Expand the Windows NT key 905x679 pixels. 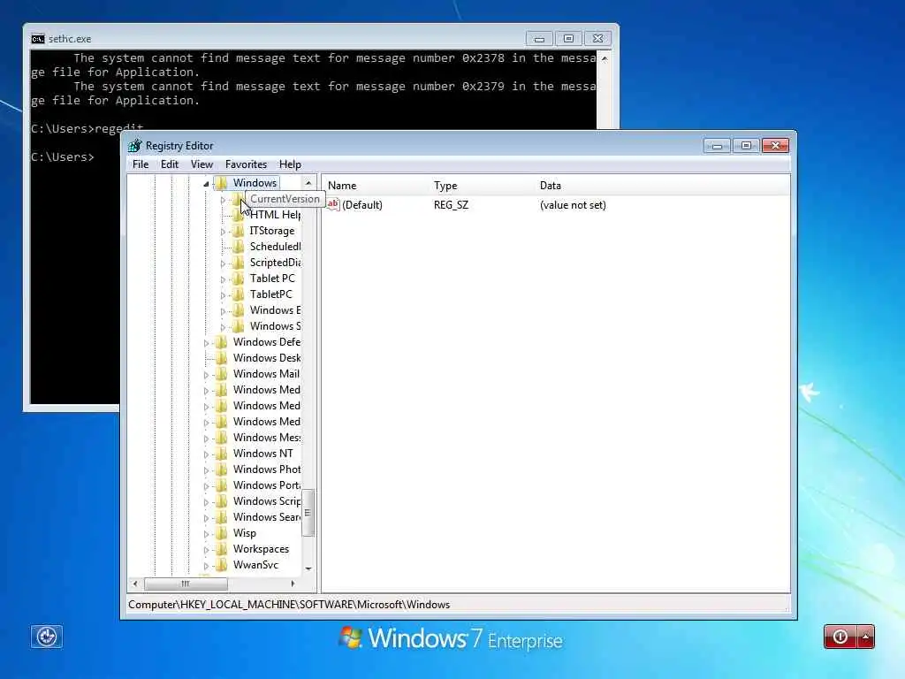[x=206, y=454]
